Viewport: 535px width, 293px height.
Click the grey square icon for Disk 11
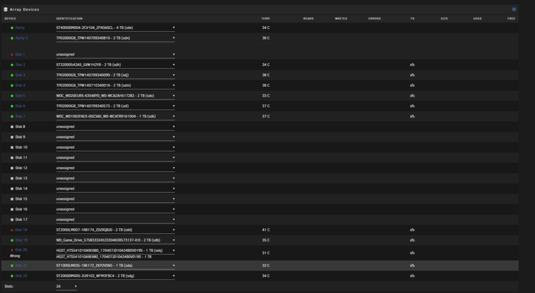[x=12, y=158]
